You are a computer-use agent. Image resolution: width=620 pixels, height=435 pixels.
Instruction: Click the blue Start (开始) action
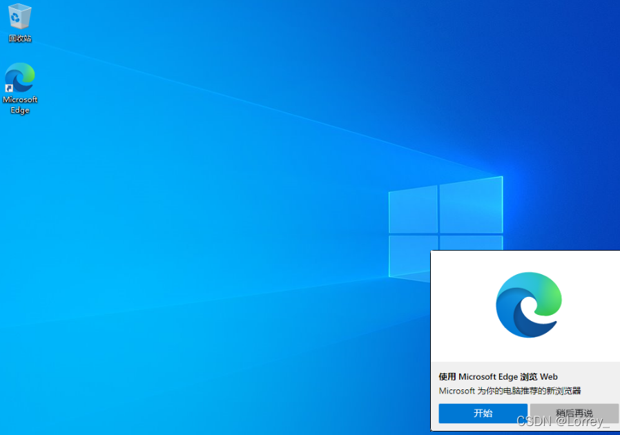tap(483, 413)
